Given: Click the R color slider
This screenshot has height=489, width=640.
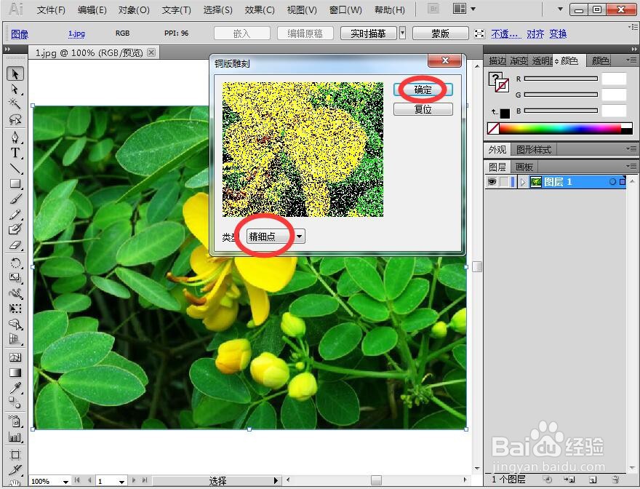Looking at the screenshot, I should tap(561, 79).
